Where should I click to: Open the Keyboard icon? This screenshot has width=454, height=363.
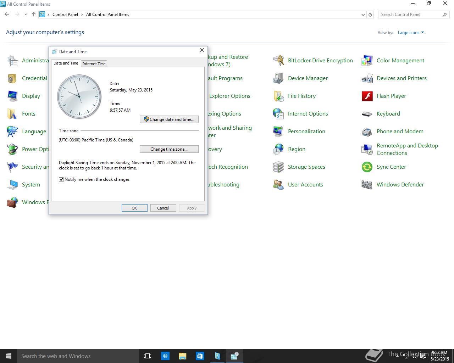click(367, 114)
